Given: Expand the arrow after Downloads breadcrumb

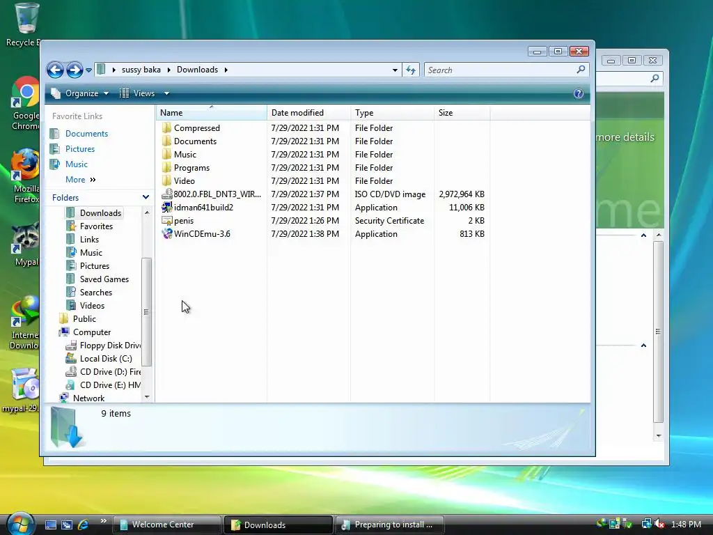Looking at the screenshot, I should point(226,70).
